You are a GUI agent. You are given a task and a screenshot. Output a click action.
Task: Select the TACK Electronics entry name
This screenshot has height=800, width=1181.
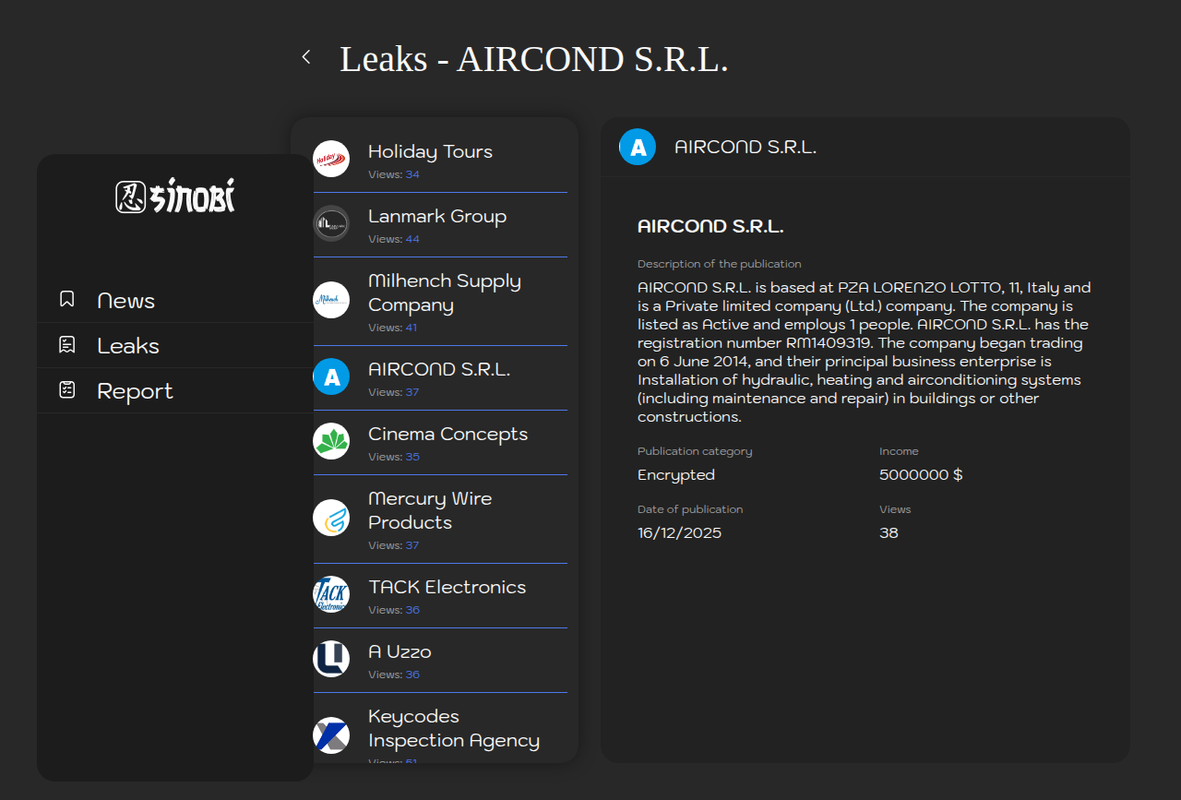(x=447, y=587)
